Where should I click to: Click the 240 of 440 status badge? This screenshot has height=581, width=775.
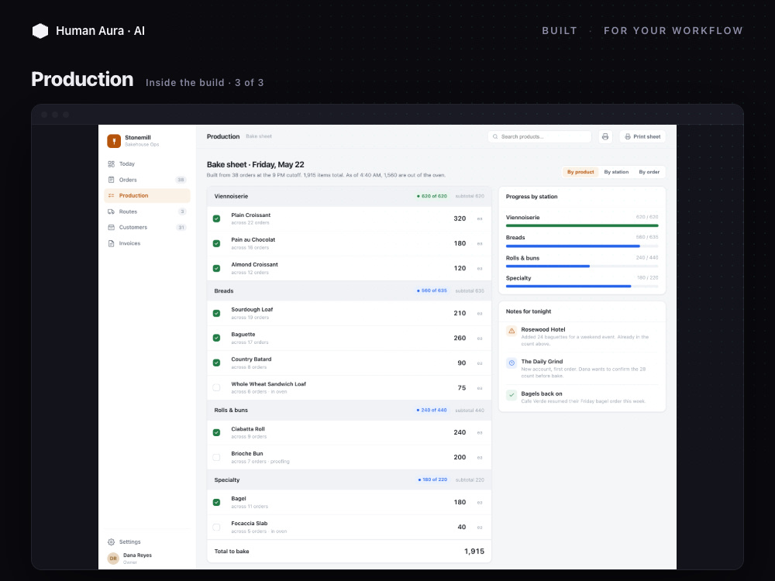tap(432, 410)
